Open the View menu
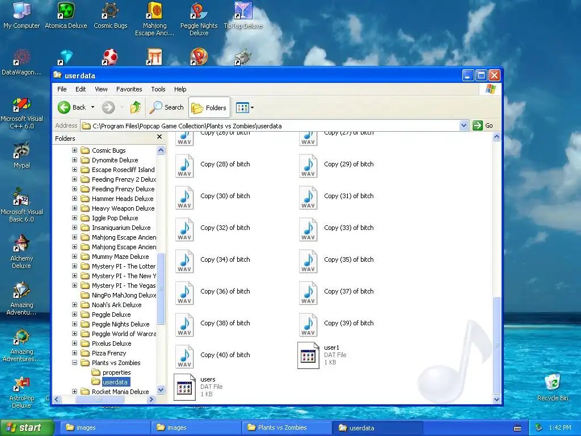This screenshot has height=436, width=581. 101,89
